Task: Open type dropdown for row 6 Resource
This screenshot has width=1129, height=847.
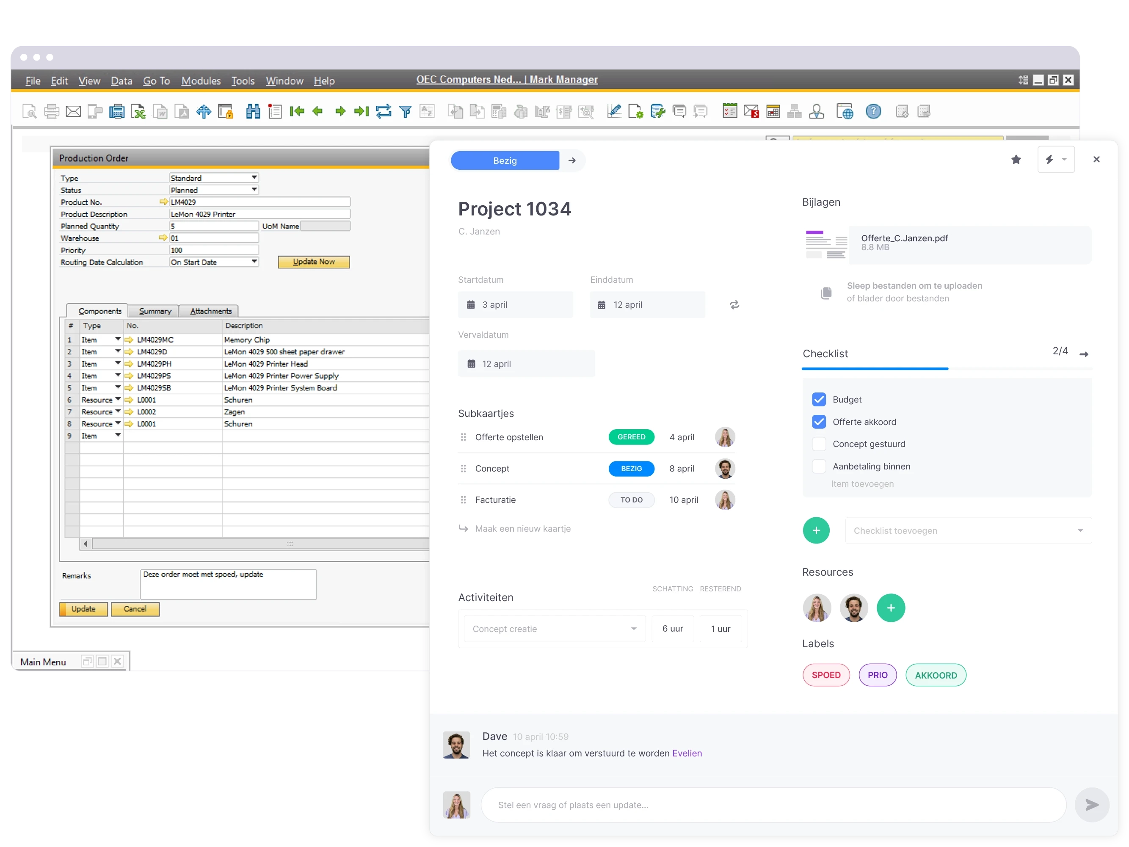Action: (x=117, y=399)
